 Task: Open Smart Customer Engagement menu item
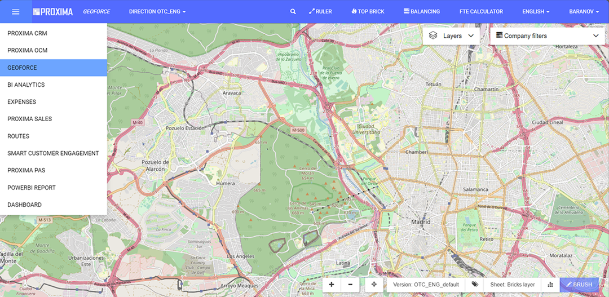54,153
